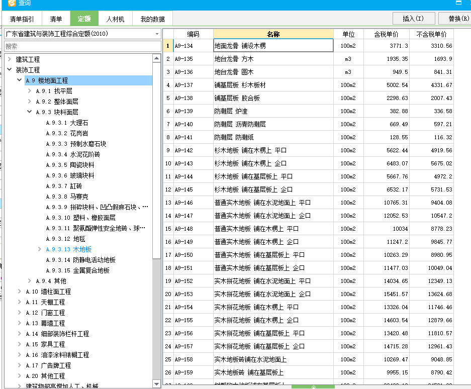Click the tree vertical scrollbar thumb

pyautogui.click(x=156, y=160)
